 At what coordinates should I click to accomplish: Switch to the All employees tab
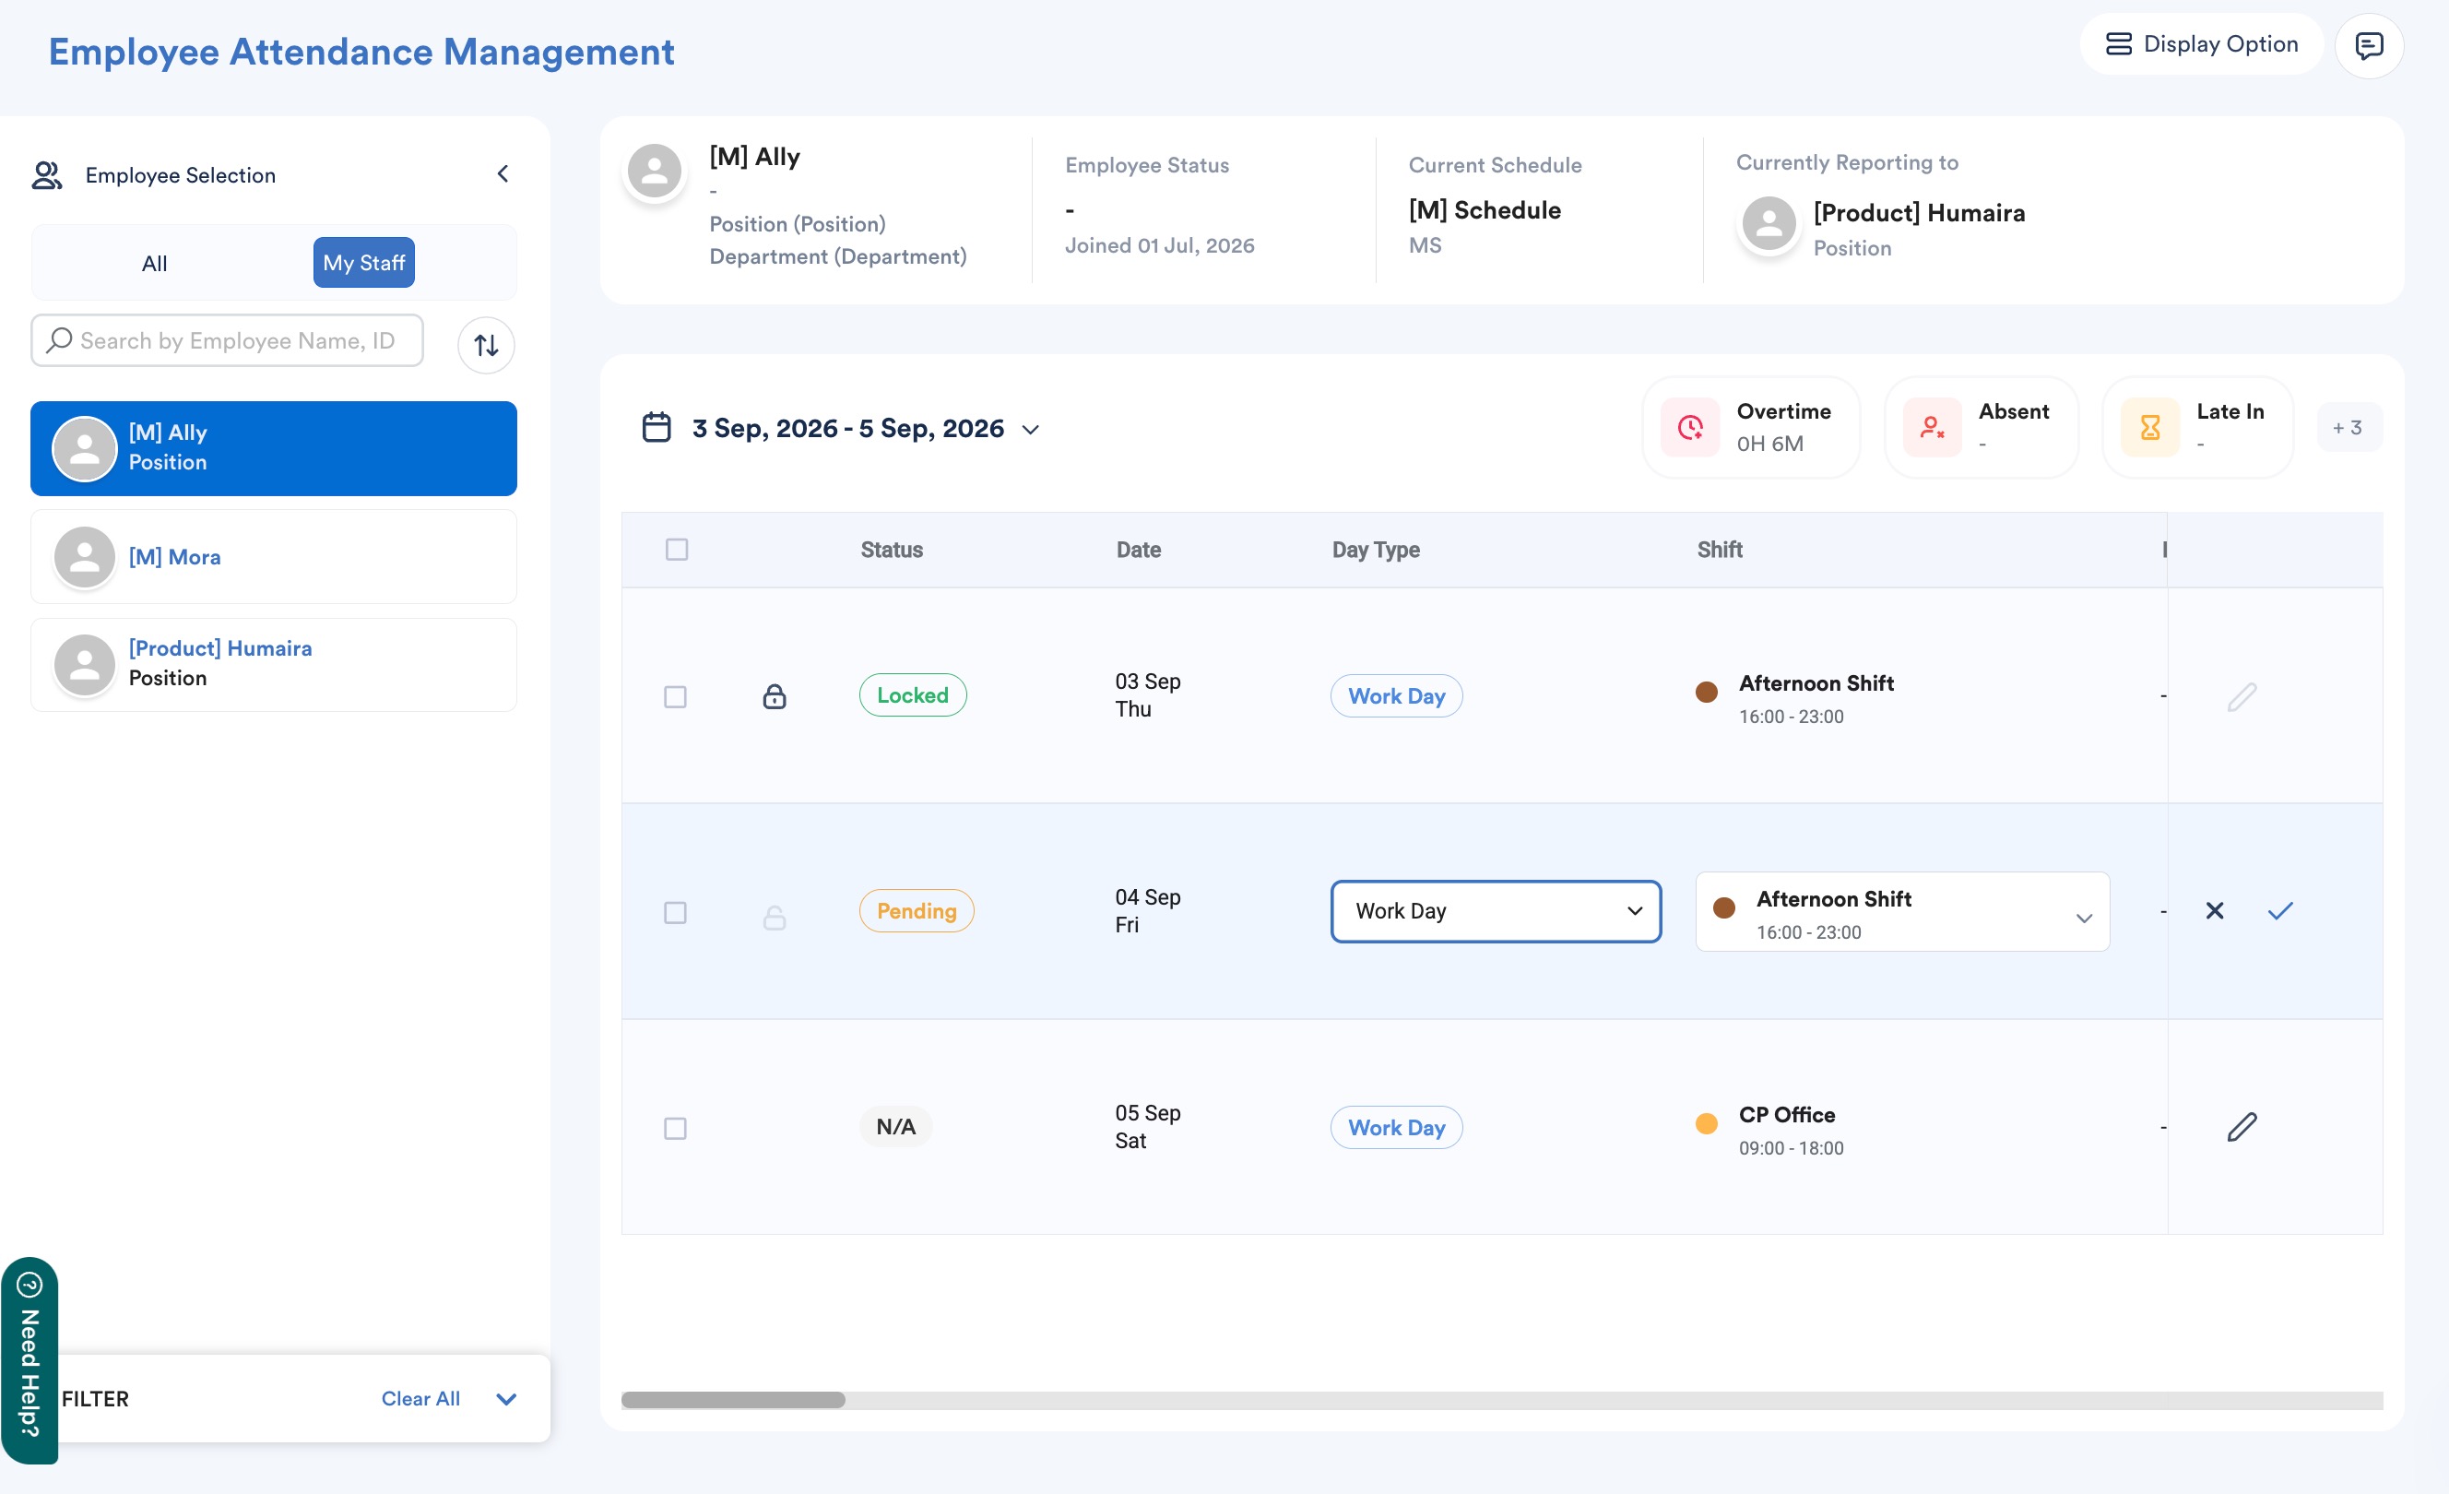coord(154,264)
